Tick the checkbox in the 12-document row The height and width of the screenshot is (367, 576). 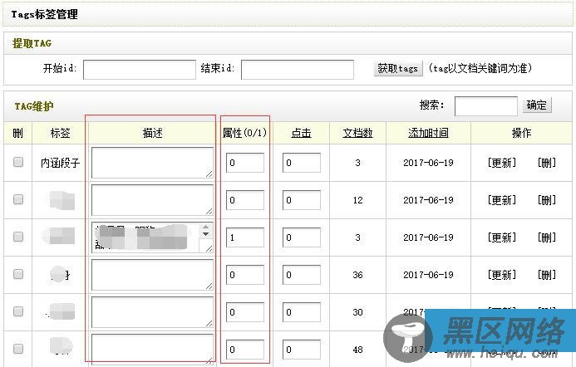(x=18, y=199)
